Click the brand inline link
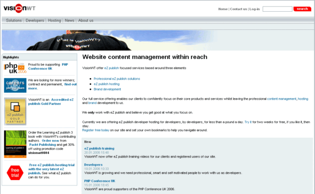This screenshot has width=315, height=194. pos(92,103)
